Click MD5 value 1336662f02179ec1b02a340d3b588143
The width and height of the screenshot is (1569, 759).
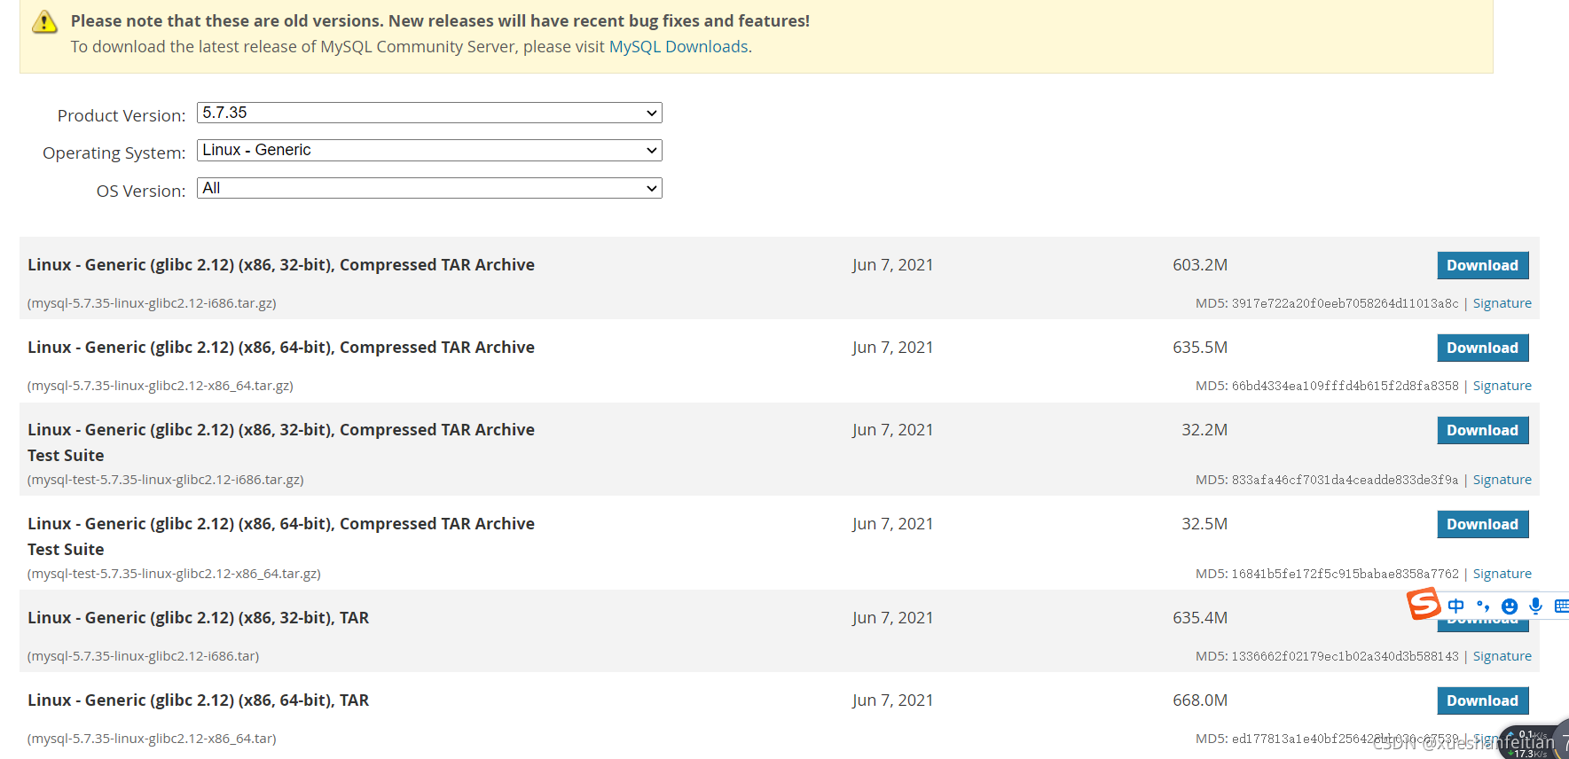[x=1345, y=656]
